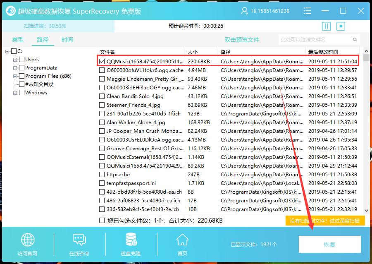Click the 在线咨询 label
This screenshot has width=372, height=264.
pos(79,254)
